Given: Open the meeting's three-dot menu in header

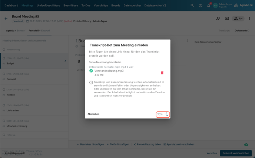Looking at the screenshot, I should tap(249, 19).
